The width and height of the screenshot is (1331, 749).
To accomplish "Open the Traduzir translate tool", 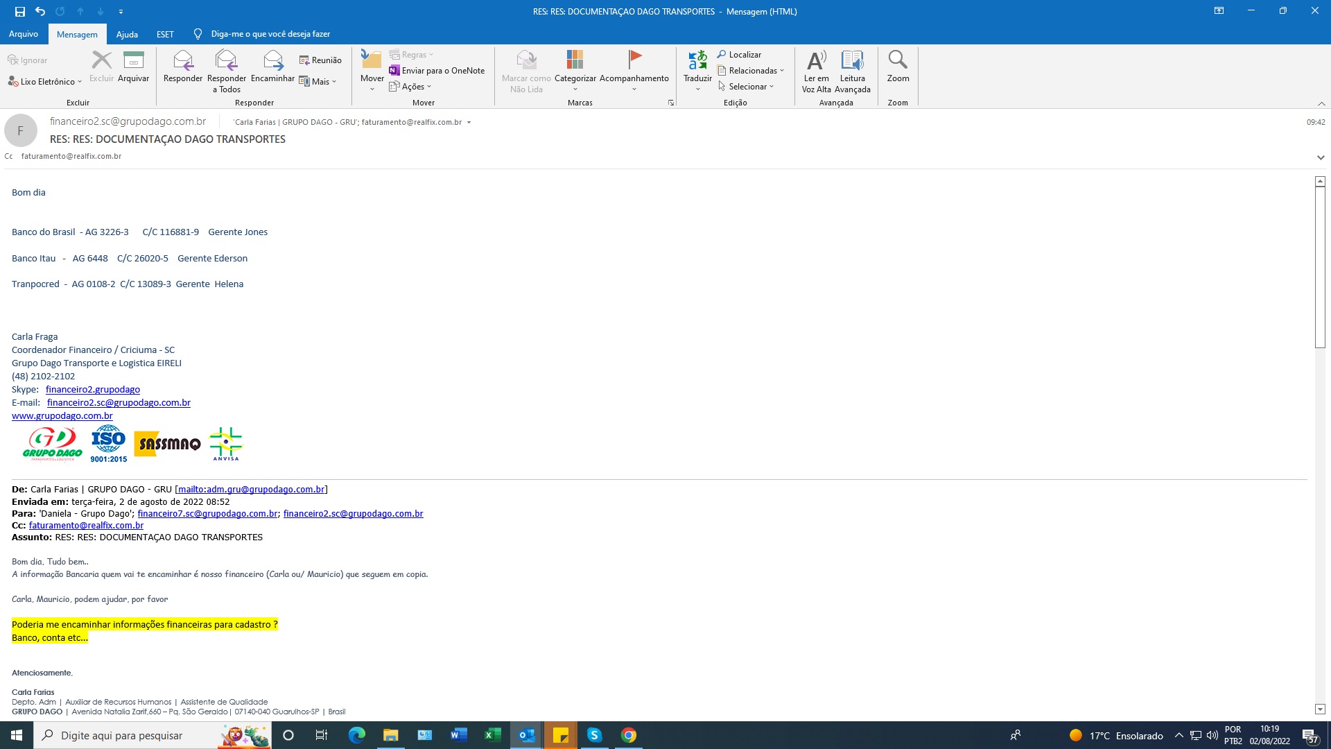I will coord(697,62).
